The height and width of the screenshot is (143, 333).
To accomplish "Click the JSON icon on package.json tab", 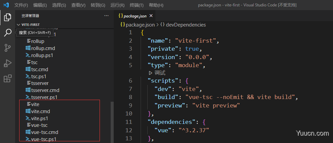I will click(x=121, y=16).
